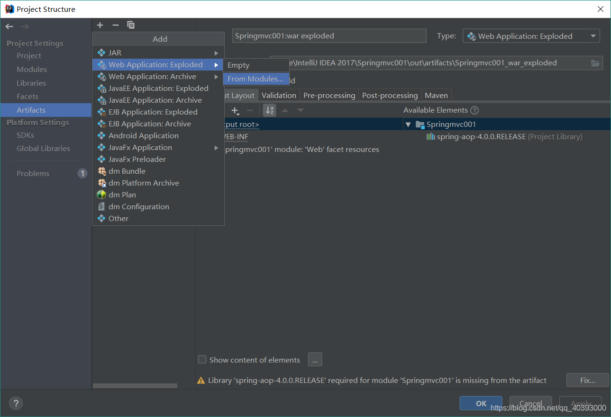Click the dm Platform Archive icon

tap(101, 183)
